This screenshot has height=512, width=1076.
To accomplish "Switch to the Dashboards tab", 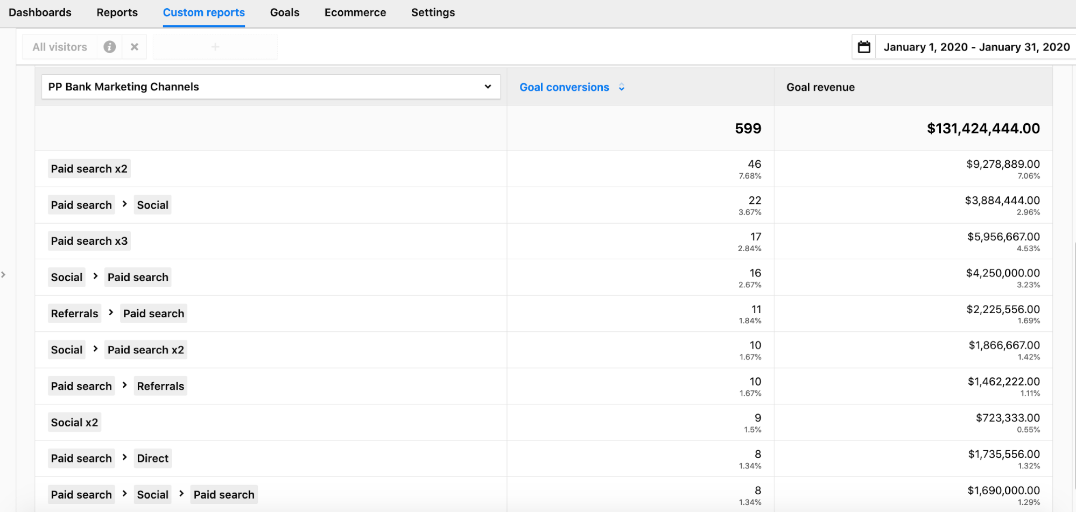I will click(40, 12).
